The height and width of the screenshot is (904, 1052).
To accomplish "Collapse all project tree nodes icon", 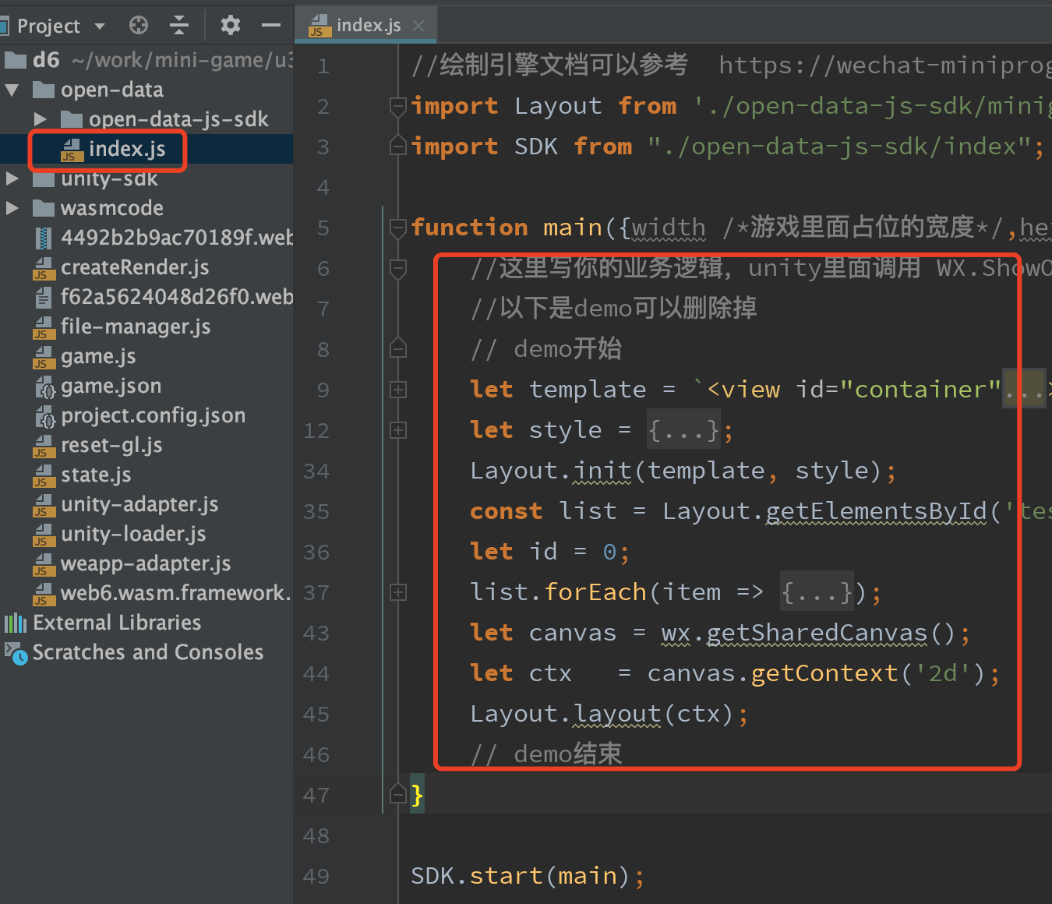I will 179,26.
